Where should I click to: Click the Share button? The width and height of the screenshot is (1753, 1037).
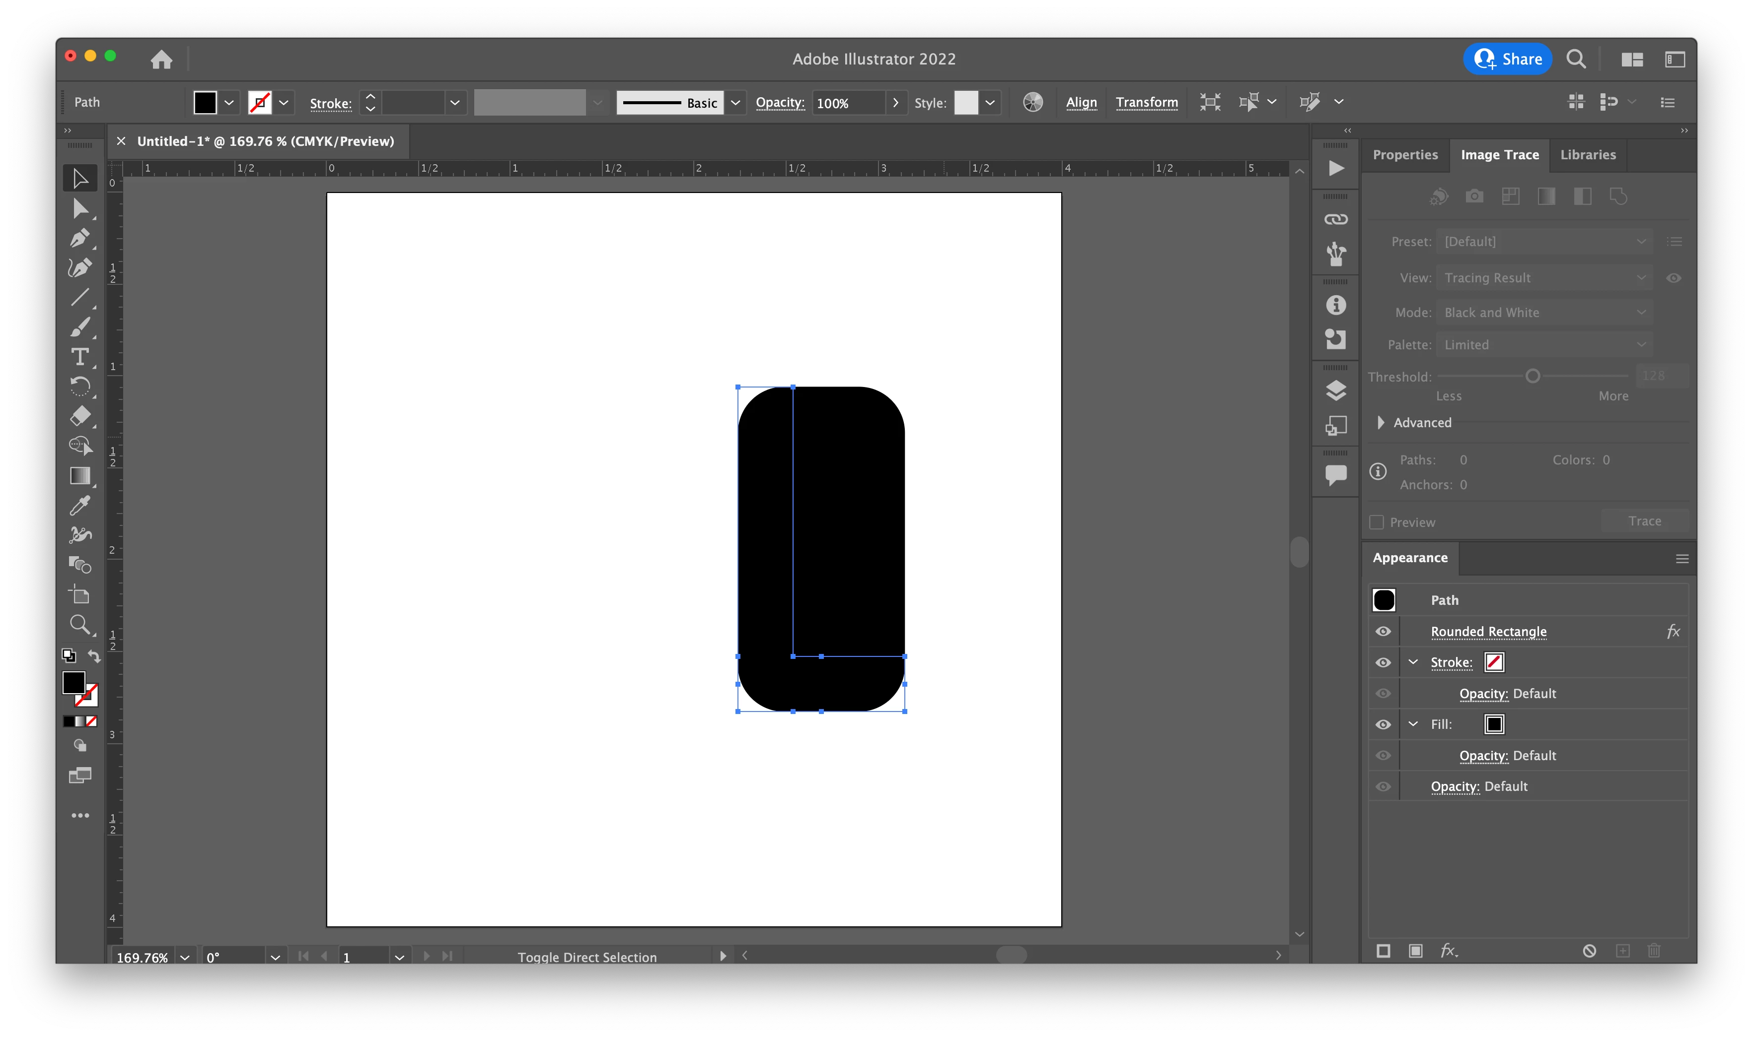[1508, 60]
